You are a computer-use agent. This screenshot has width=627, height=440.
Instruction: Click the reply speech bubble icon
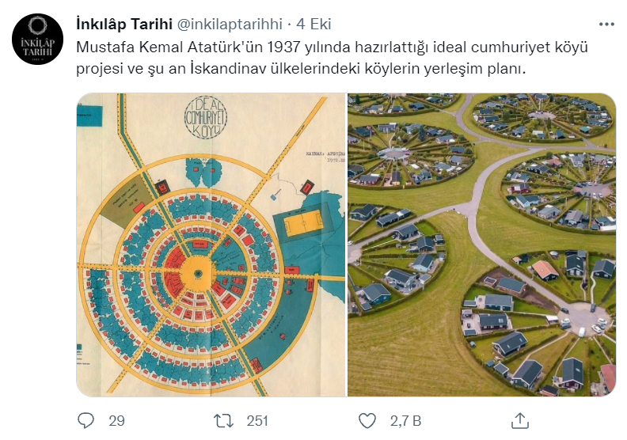[85, 420]
